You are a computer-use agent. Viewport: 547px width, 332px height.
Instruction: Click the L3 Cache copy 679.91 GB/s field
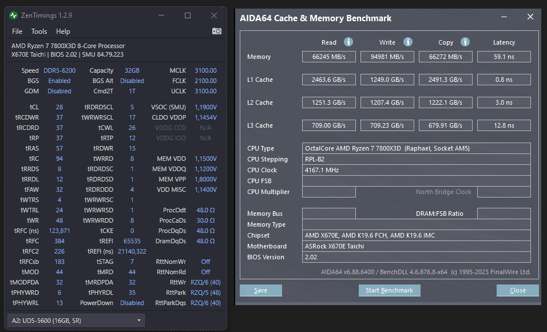tap(446, 125)
